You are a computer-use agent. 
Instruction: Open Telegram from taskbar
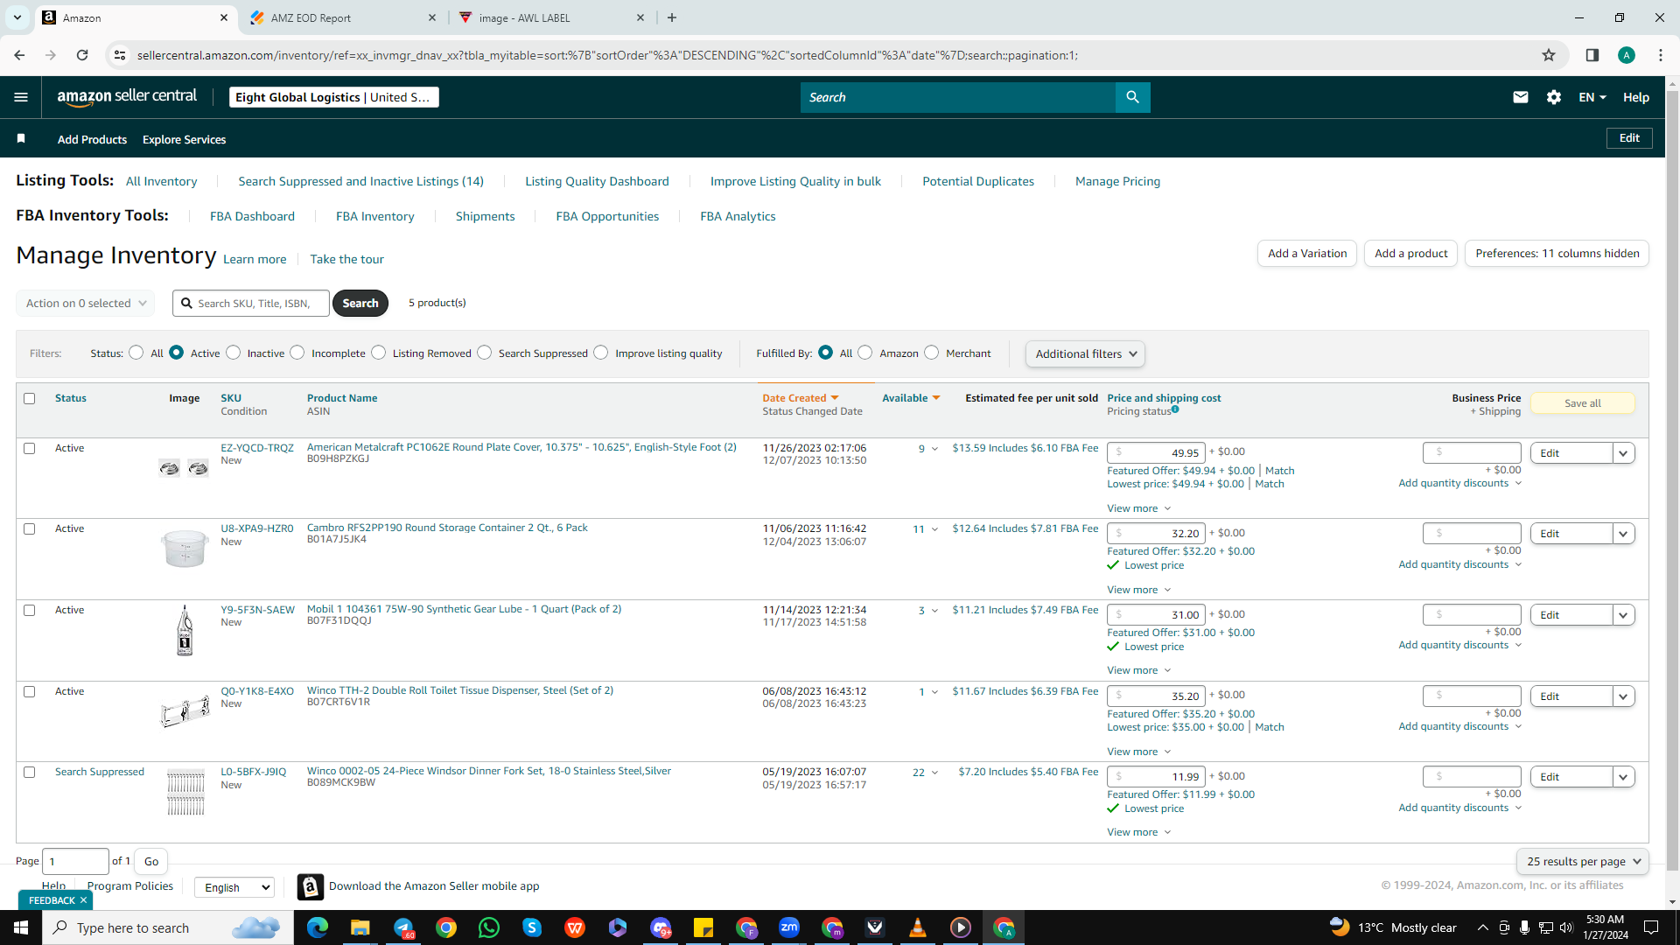click(x=403, y=927)
